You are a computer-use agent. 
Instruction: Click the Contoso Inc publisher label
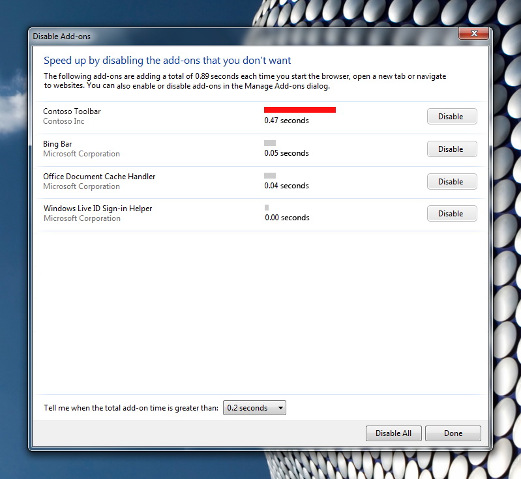63,121
